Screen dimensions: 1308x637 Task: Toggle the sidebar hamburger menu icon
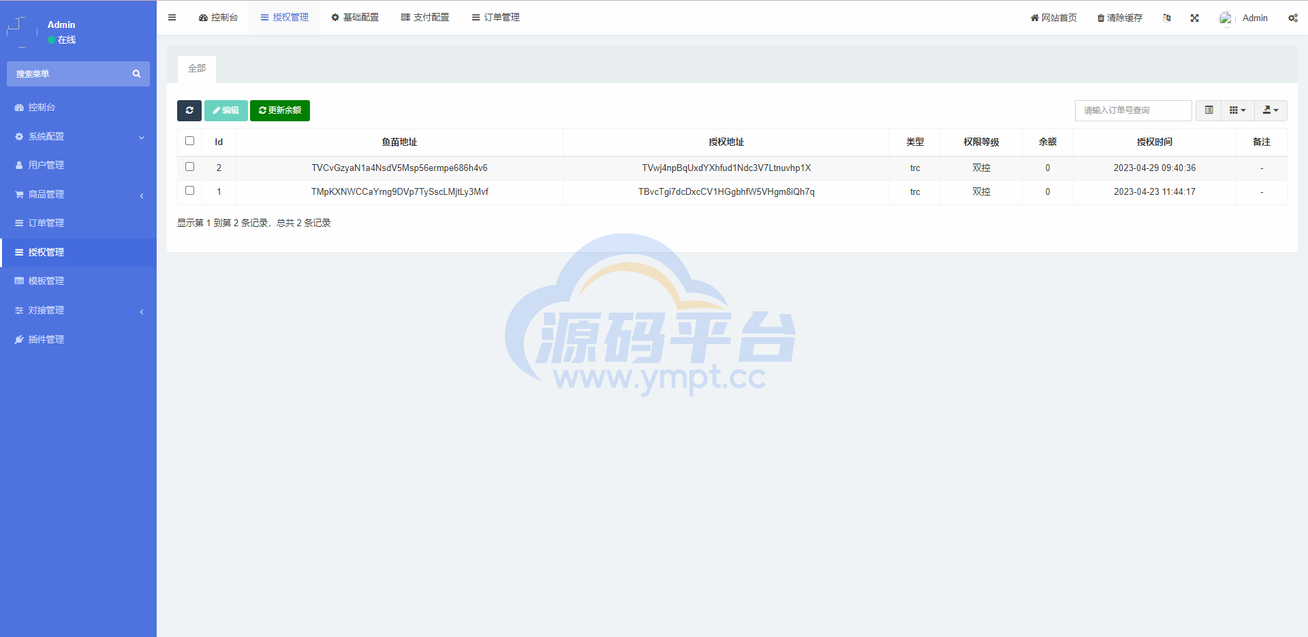point(172,18)
